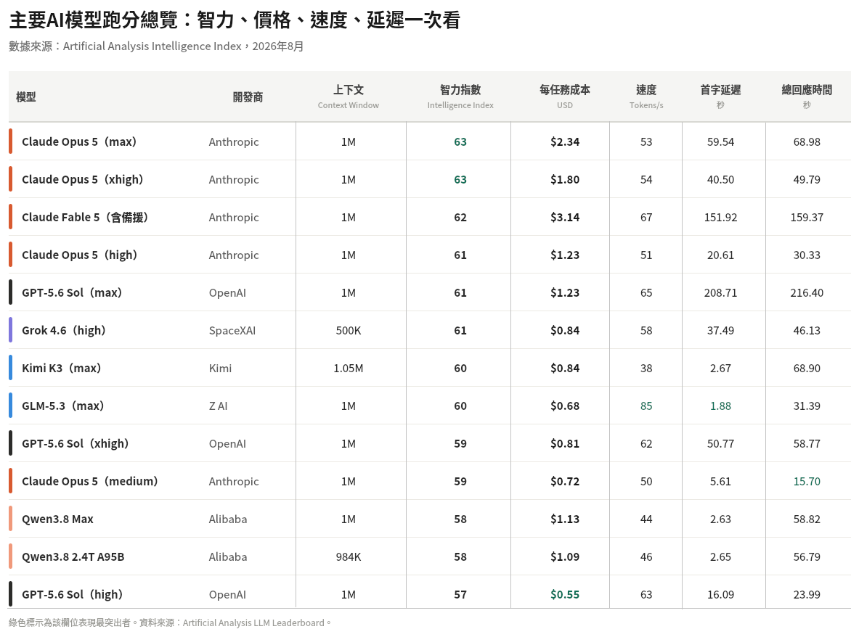Select the GPT-5.6 Sol (xhigh) model name
The image size is (859, 637).
point(75,444)
